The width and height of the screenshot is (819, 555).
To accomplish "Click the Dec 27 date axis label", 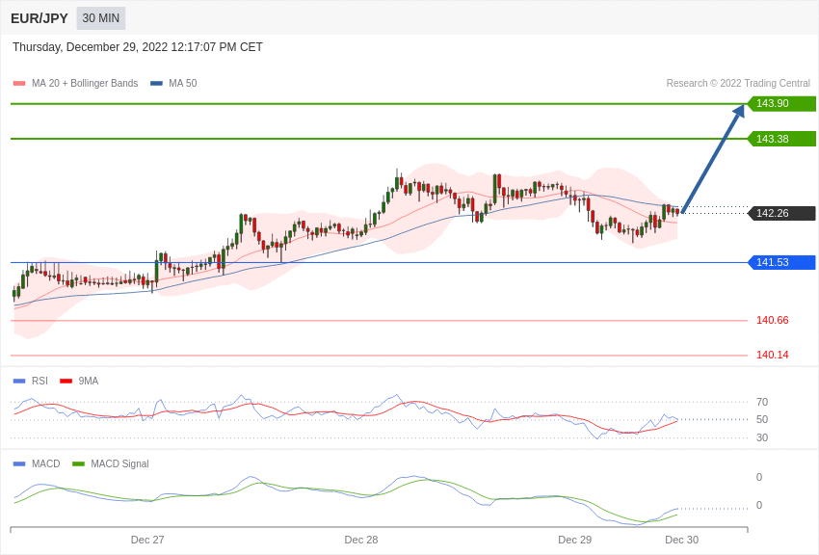I will pos(147,540).
